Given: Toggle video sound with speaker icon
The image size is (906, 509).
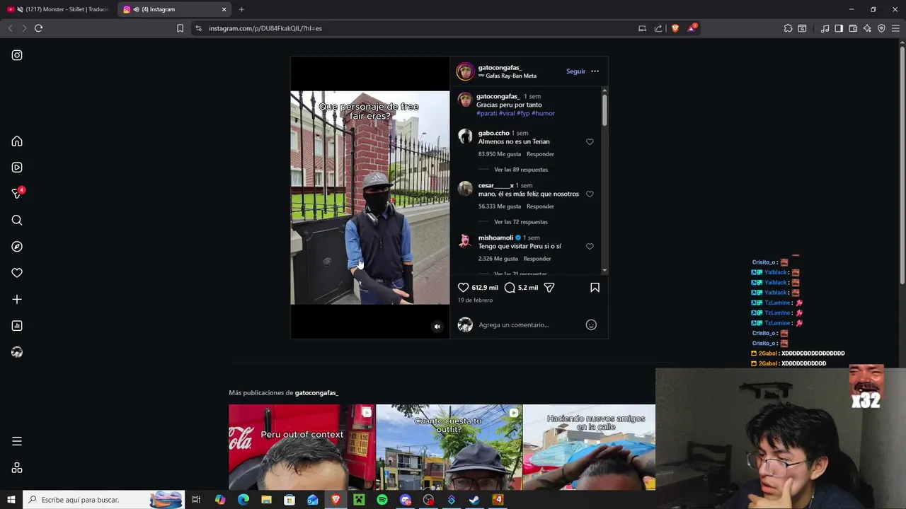Looking at the screenshot, I should pos(437,327).
